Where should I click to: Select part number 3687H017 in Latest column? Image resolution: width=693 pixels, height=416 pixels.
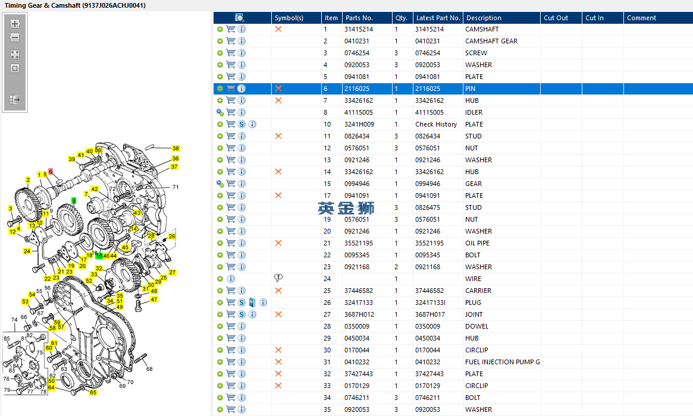429,314
